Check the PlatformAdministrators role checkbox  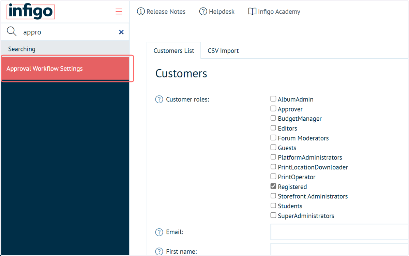(x=273, y=157)
